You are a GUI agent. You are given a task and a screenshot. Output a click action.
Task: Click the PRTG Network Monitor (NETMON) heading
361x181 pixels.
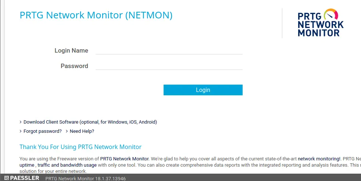[x=96, y=15]
